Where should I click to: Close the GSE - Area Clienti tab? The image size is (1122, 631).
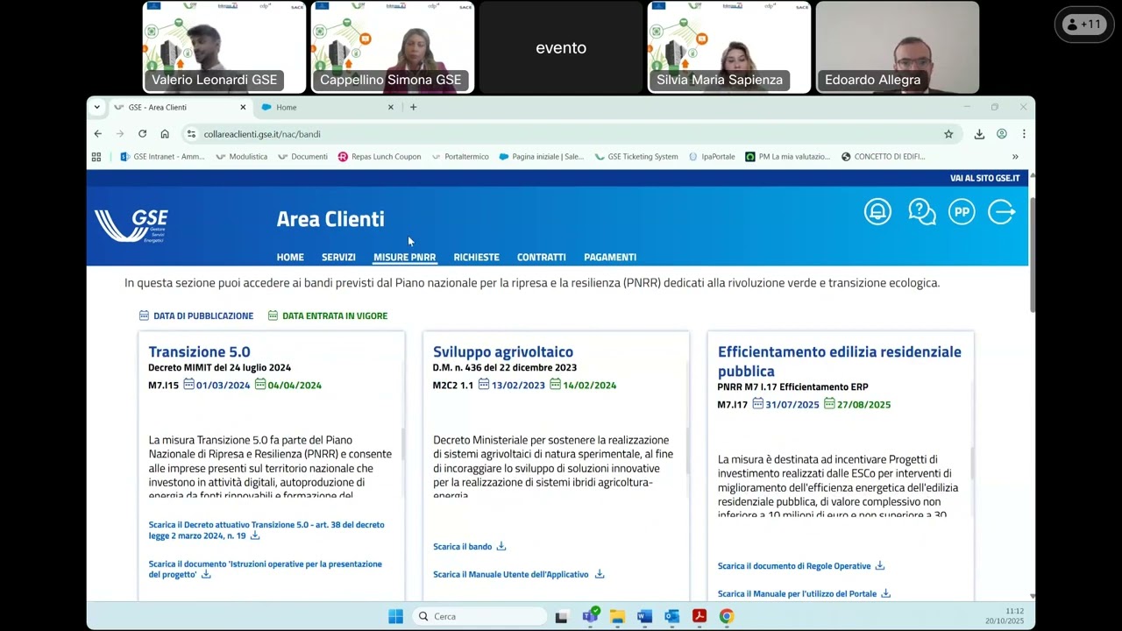click(x=243, y=107)
